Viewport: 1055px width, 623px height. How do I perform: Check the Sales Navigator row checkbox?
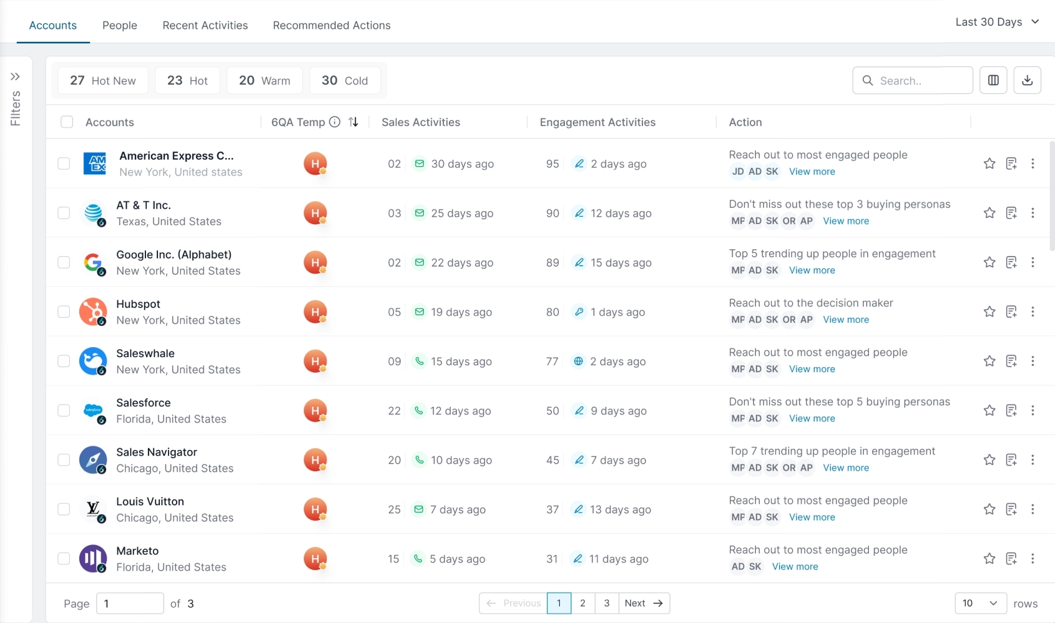coord(64,459)
